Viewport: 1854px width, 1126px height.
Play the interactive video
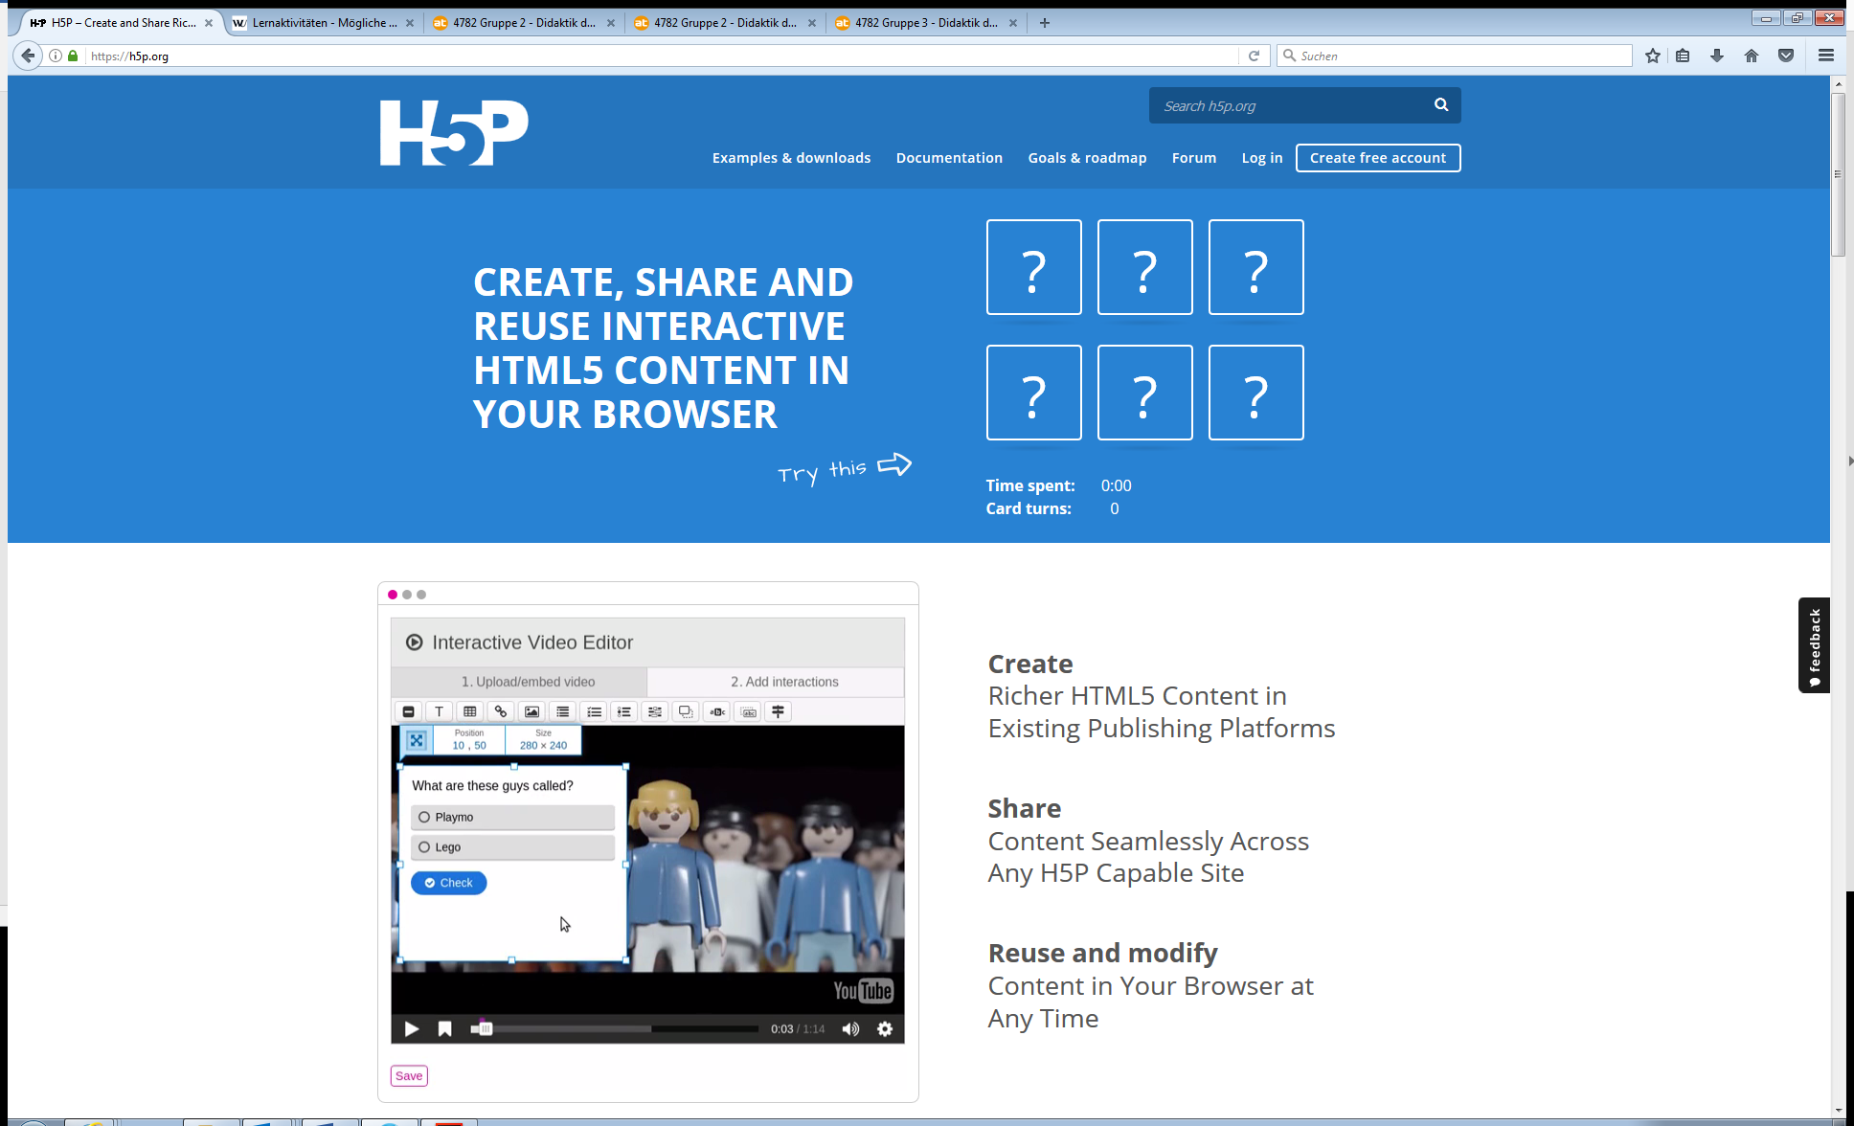point(412,1029)
